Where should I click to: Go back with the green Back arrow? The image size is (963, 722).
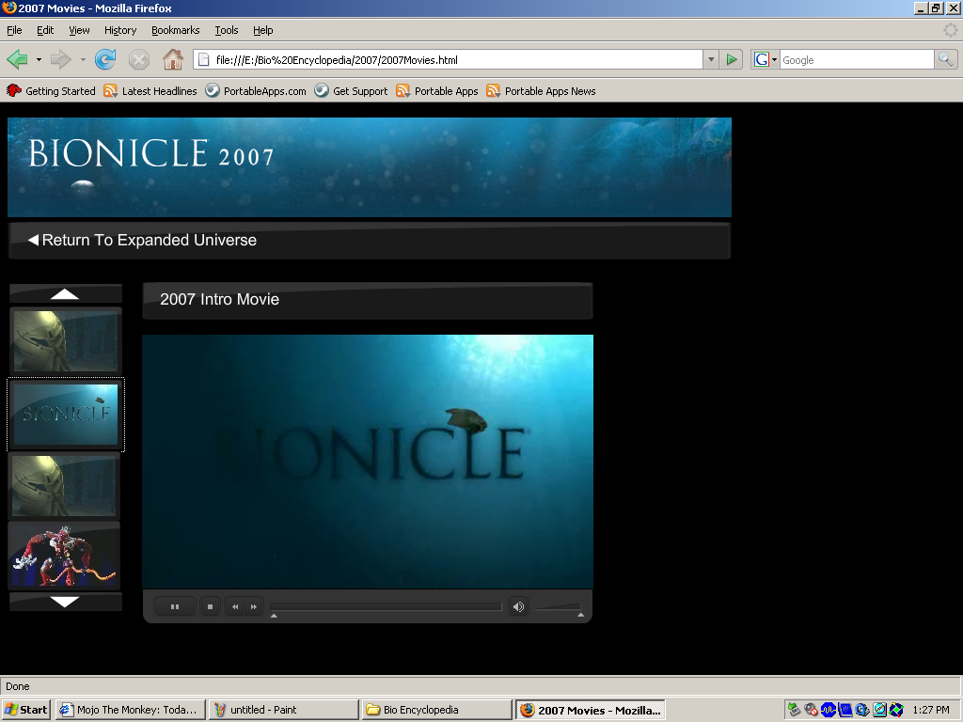pyautogui.click(x=17, y=59)
